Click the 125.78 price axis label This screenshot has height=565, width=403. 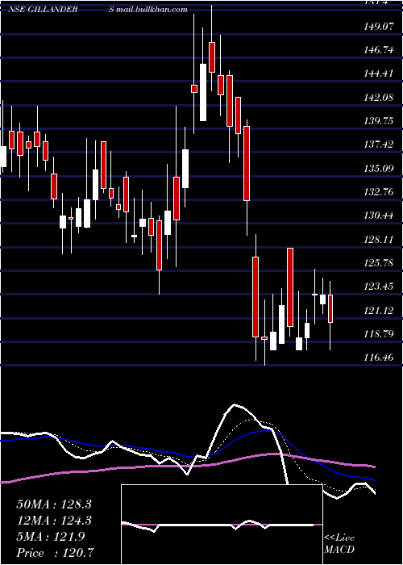pyautogui.click(x=379, y=262)
